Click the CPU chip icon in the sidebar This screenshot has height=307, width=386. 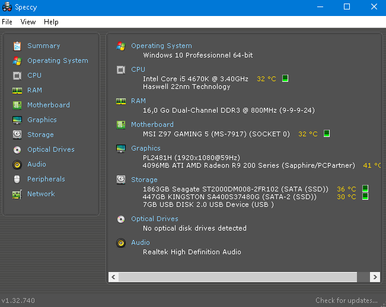(17, 75)
